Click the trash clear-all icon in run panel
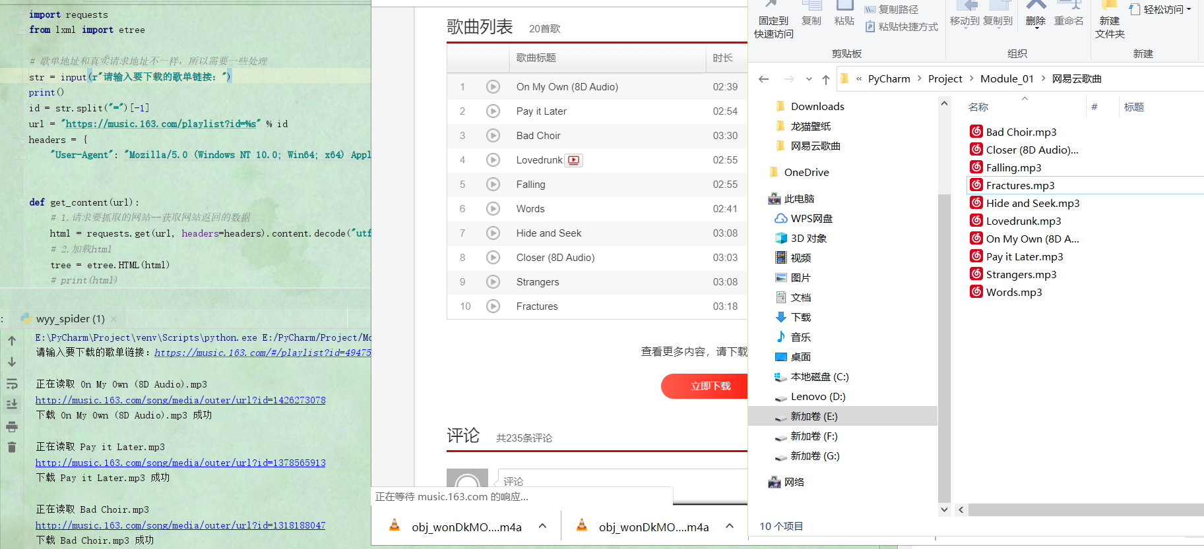Screen dimensions: 1204x549 click(x=12, y=448)
